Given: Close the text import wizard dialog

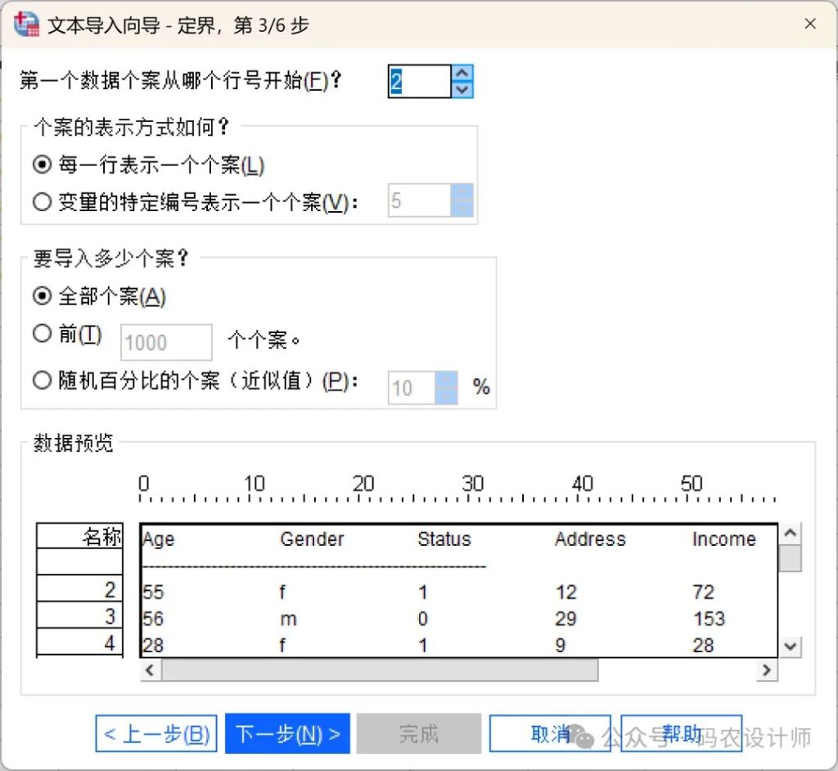Looking at the screenshot, I should [810, 25].
